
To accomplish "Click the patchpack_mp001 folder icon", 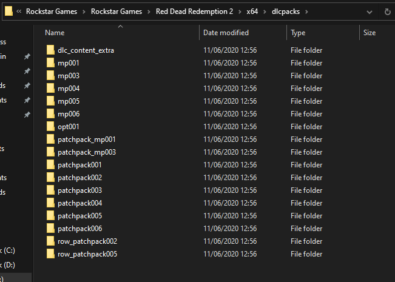I will click(x=50, y=139).
